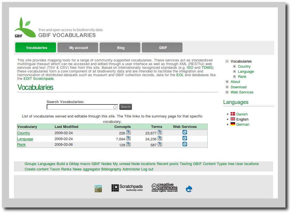Open Language web services gear icon
Viewport: 292px width, 214px height.
184,138
